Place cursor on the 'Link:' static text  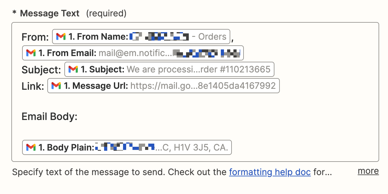(33, 86)
